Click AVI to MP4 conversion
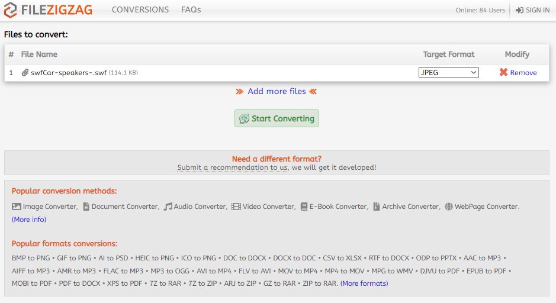The width and height of the screenshot is (556, 303). tap(214, 271)
